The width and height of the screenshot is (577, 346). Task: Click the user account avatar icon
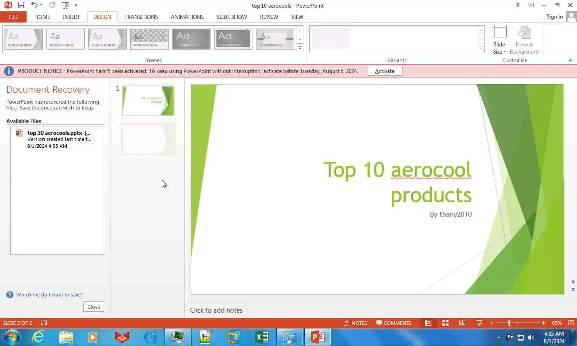[x=572, y=17]
